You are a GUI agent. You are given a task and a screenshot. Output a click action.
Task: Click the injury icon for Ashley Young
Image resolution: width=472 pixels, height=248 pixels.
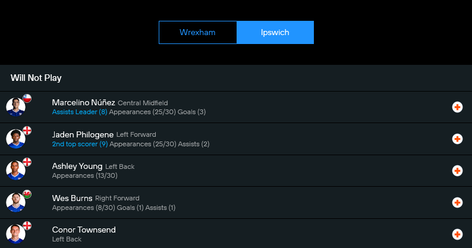coord(457,171)
